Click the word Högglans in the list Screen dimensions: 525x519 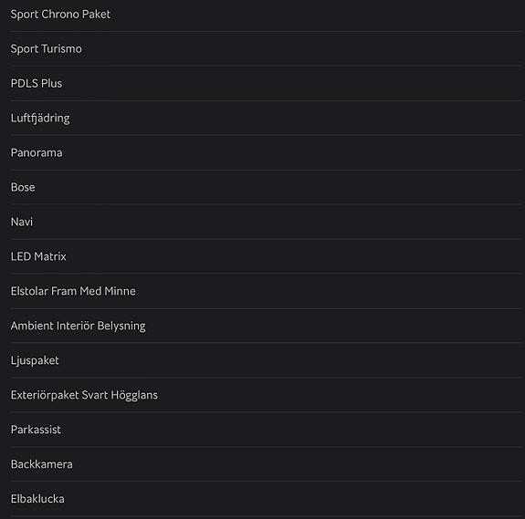(134, 396)
